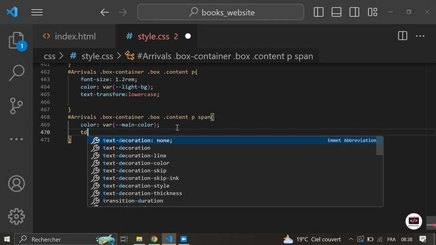Open the clock showing 08:38
The height and width of the screenshot is (245, 436).
tap(407, 239)
